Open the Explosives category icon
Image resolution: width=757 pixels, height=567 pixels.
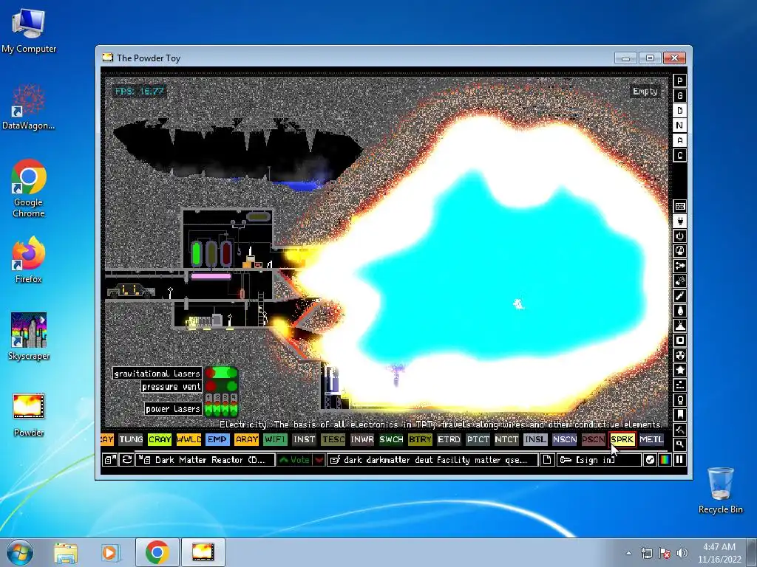tap(680, 281)
